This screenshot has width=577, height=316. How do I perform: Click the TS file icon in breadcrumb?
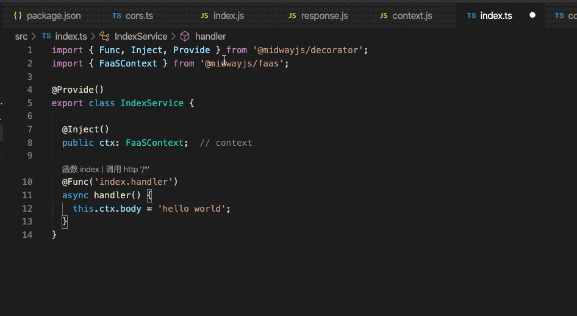[x=46, y=36]
